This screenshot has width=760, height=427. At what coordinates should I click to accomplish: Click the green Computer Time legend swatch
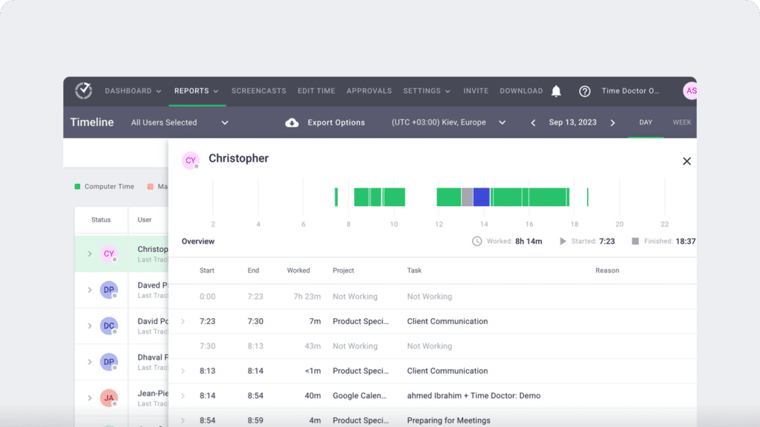78,187
